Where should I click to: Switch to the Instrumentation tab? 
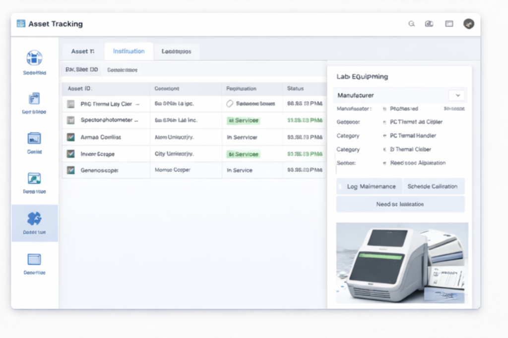(128, 51)
